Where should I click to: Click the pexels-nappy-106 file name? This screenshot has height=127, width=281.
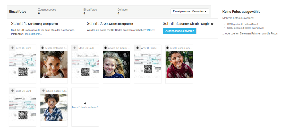click(x=56, y=91)
